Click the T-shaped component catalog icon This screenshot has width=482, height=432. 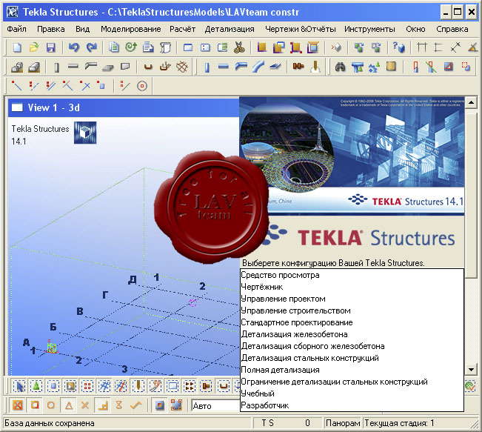point(357,67)
